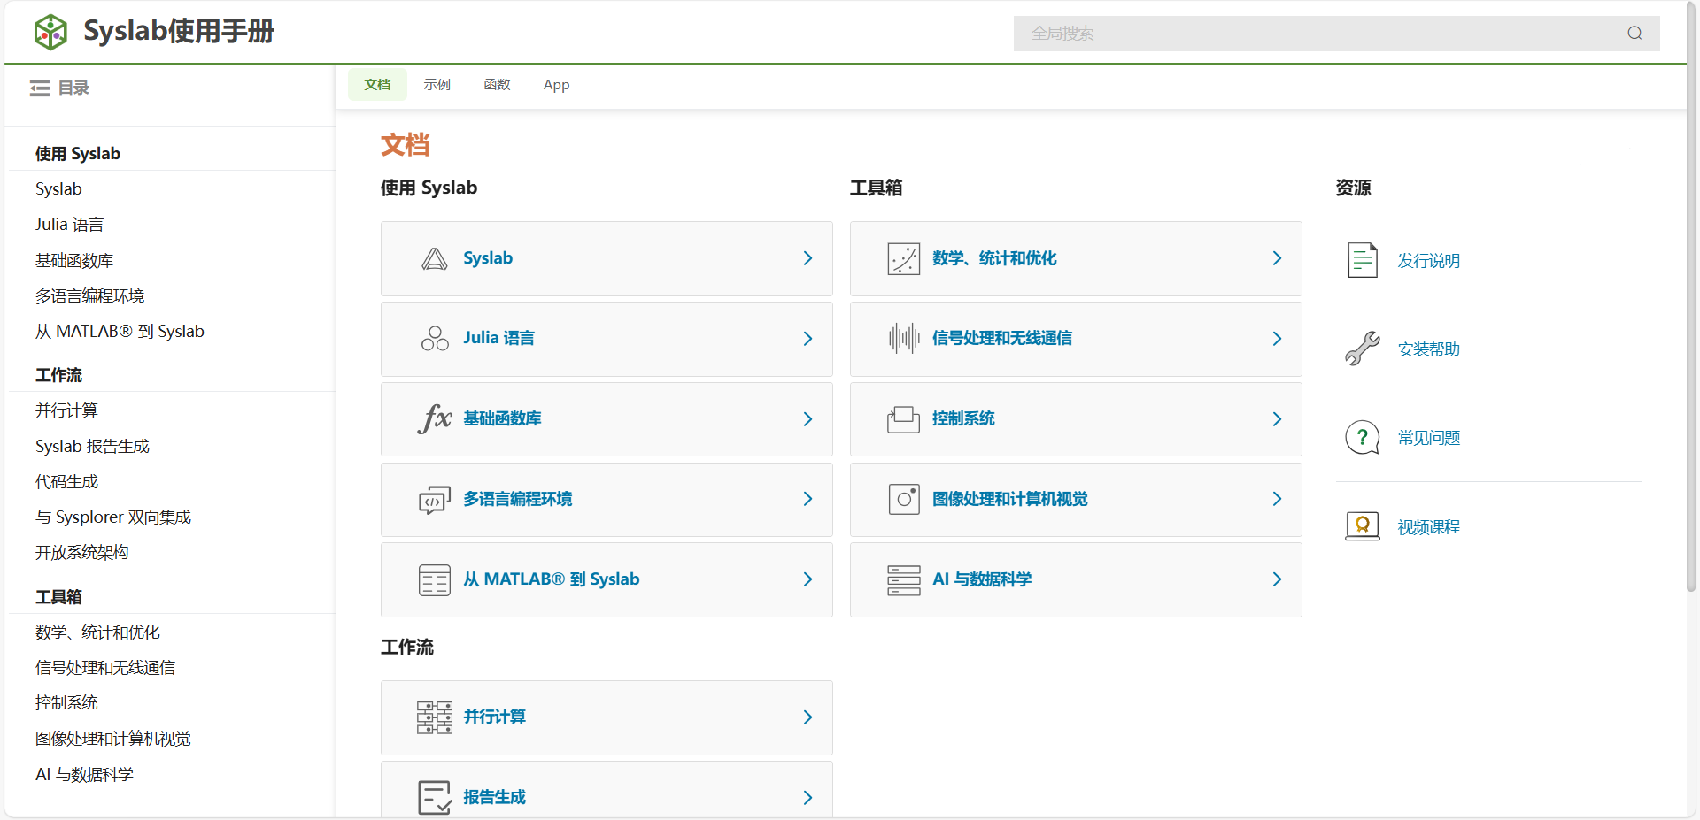Expand the 并行计算 card chevron arrow
The image size is (1700, 820).
tap(807, 717)
